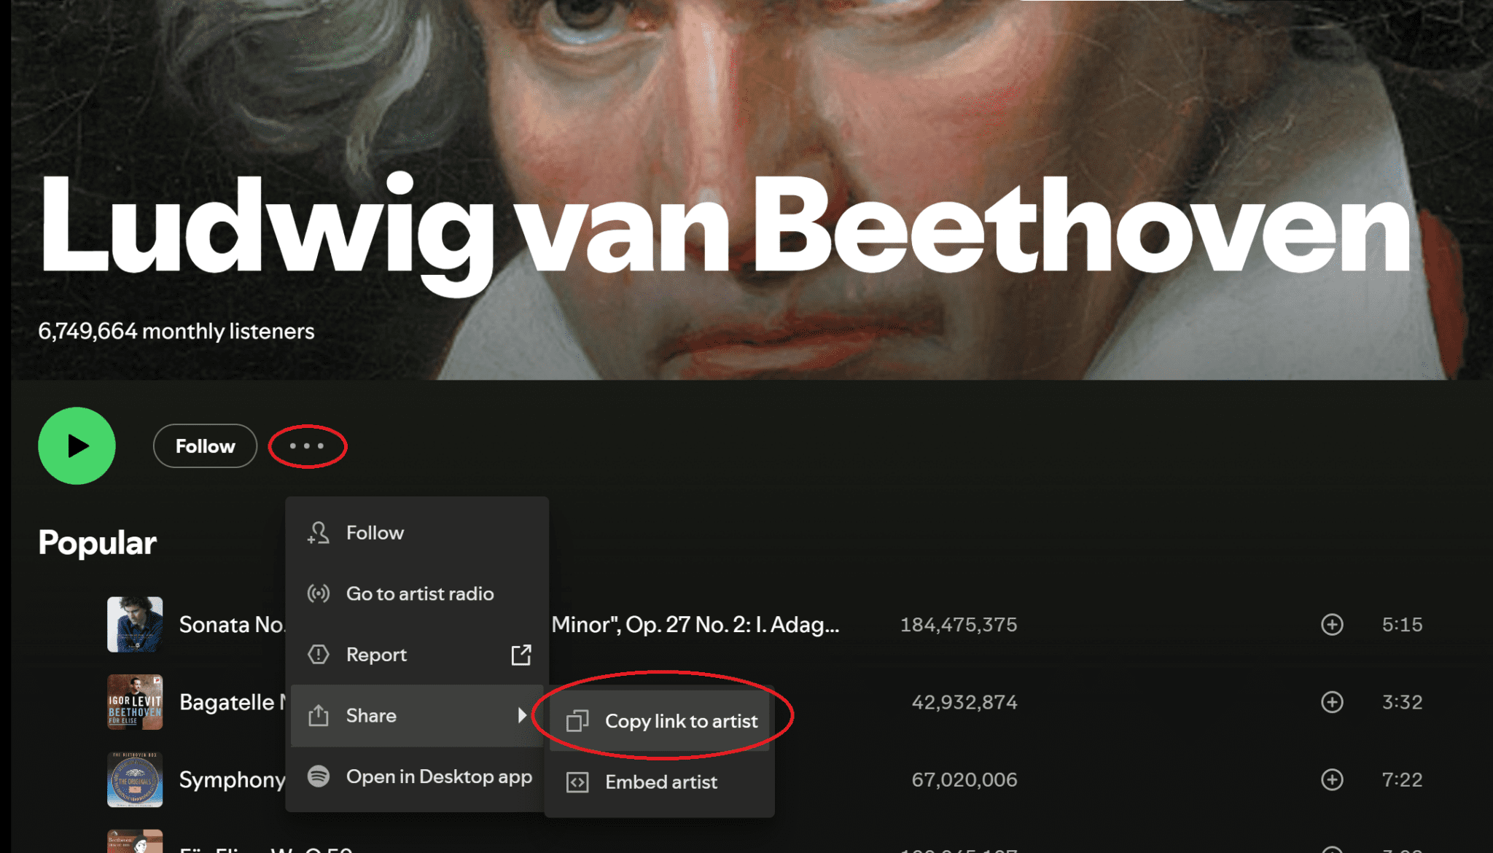Click the Sonata No. 14 track artwork
Screen dimensions: 1493x853
pyautogui.click(x=135, y=624)
